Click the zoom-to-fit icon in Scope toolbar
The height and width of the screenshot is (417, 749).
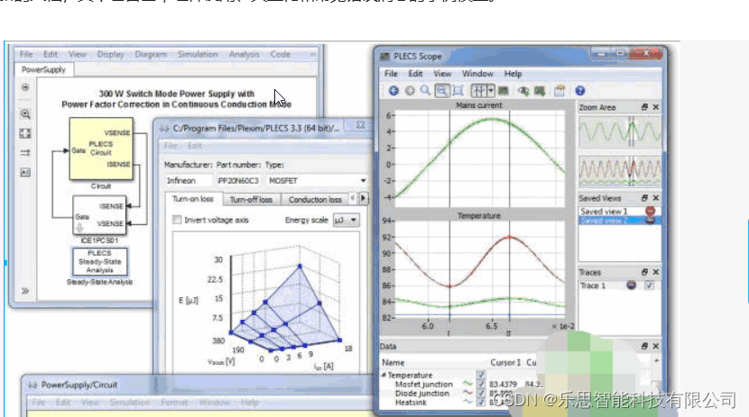458,91
